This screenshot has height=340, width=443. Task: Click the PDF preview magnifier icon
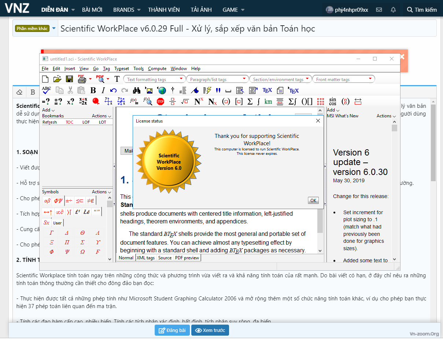coord(100,78)
